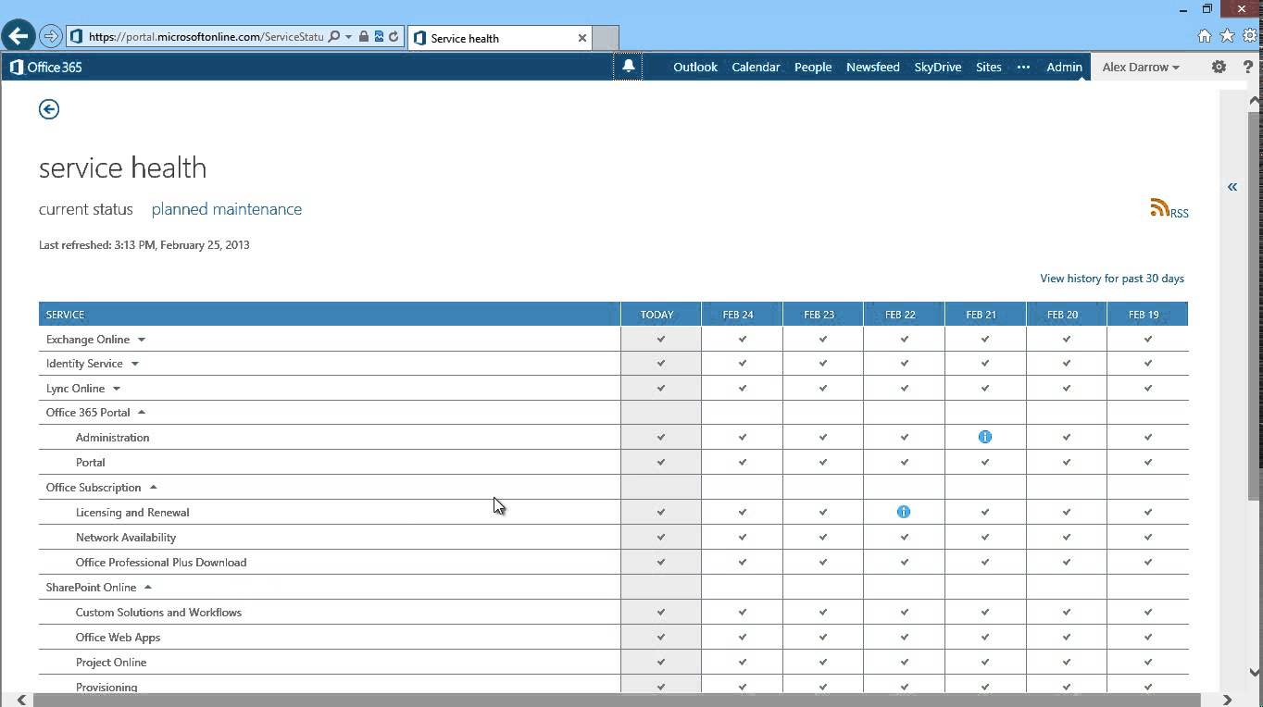Click the Office Web Apps row
The width and height of the screenshot is (1263, 707).
coord(118,638)
